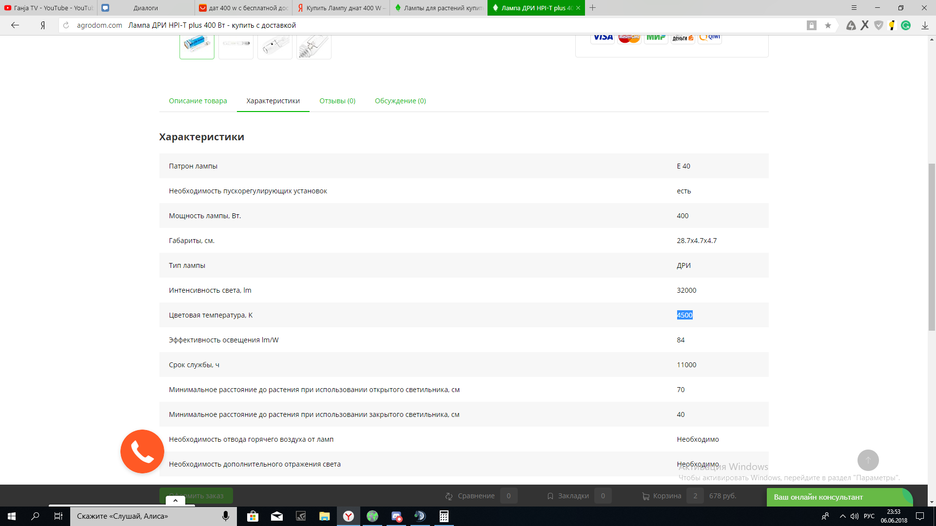936x526 pixels.
Task: Click the bookmark star icon in address bar
Action: (828, 25)
